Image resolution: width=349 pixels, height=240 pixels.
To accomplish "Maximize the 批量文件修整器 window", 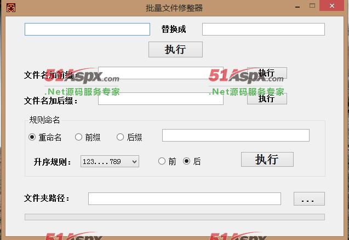I will pyautogui.click(x=312, y=6).
